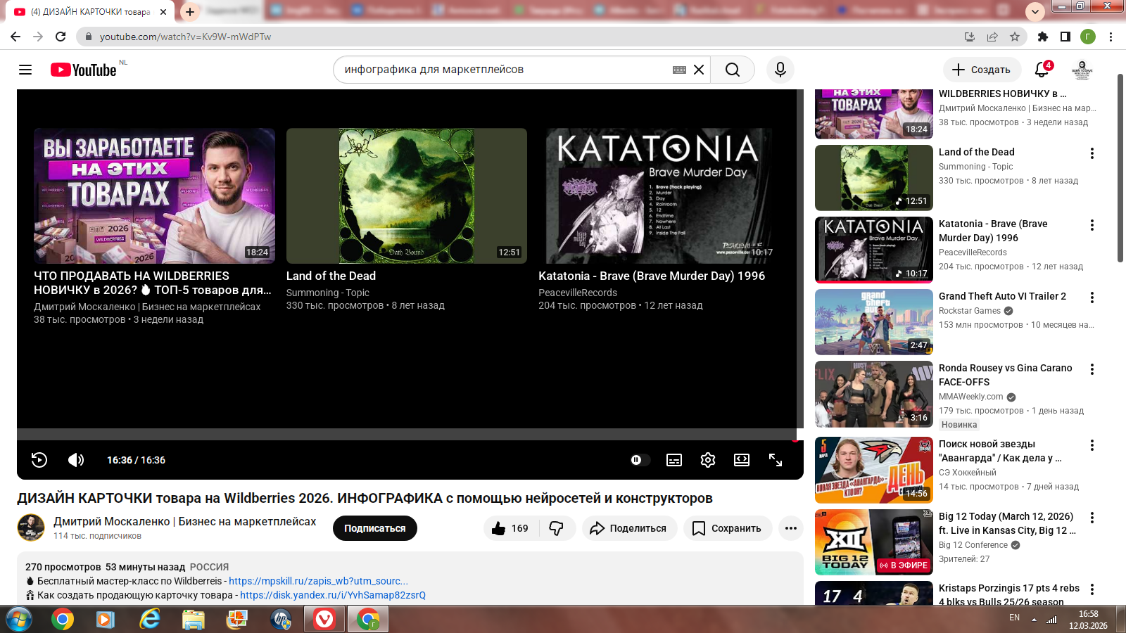The width and height of the screenshot is (1126, 633).
Task: Go to the YouTube home logo
Action: (x=84, y=70)
